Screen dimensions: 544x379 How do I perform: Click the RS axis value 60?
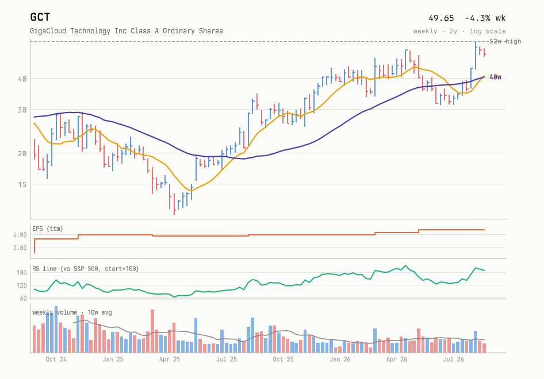23,298
